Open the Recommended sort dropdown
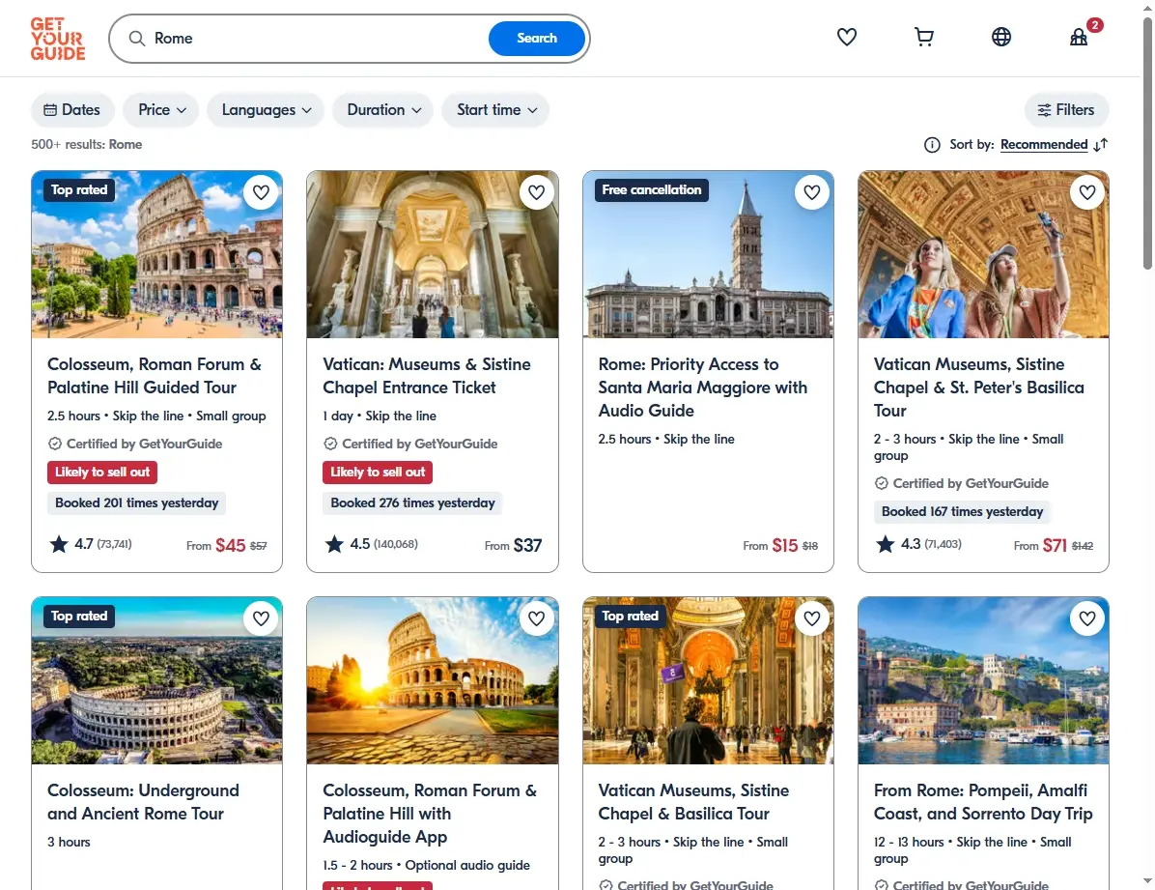The image size is (1155, 890). coord(1044,145)
